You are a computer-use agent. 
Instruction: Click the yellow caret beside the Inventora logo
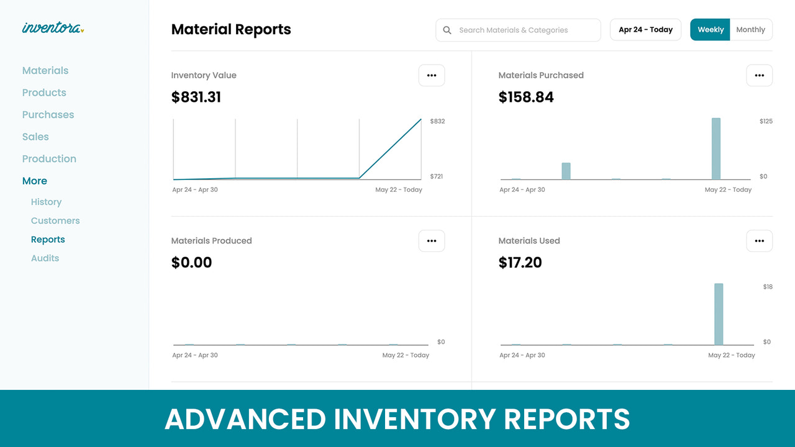pos(82,30)
